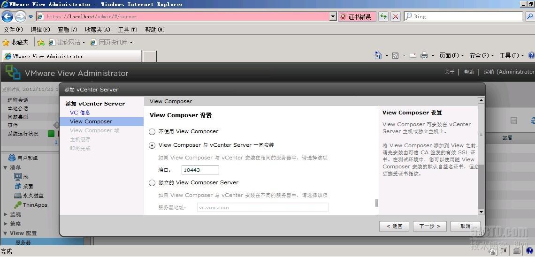Open the 页面(P) page dropdown
535x257 pixels.
[x=451, y=55]
